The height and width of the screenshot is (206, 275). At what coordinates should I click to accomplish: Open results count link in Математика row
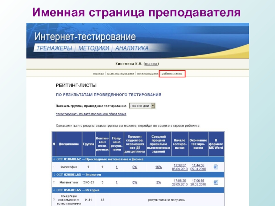click(117, 183)
